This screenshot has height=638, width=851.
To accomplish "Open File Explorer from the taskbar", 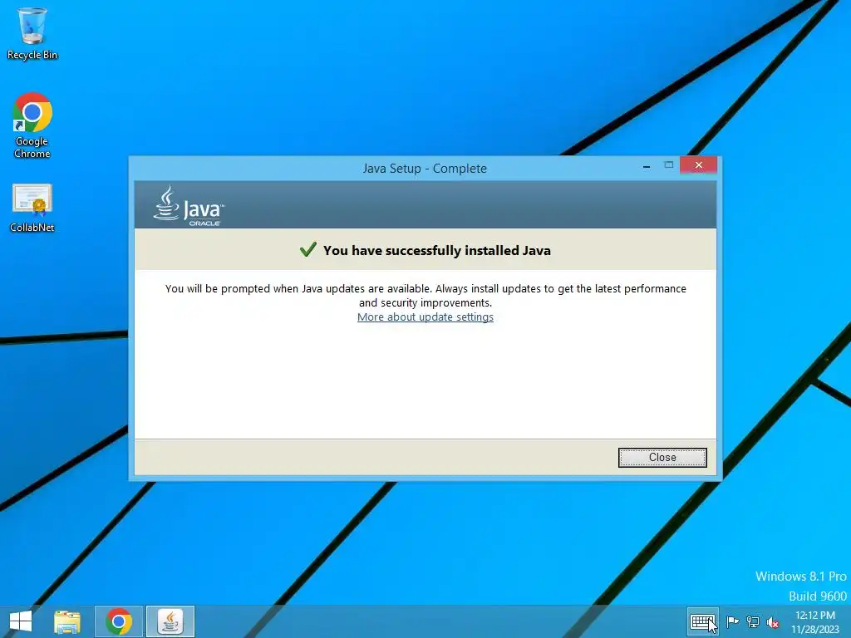I will pyautogui.click(x=67, y=621).
